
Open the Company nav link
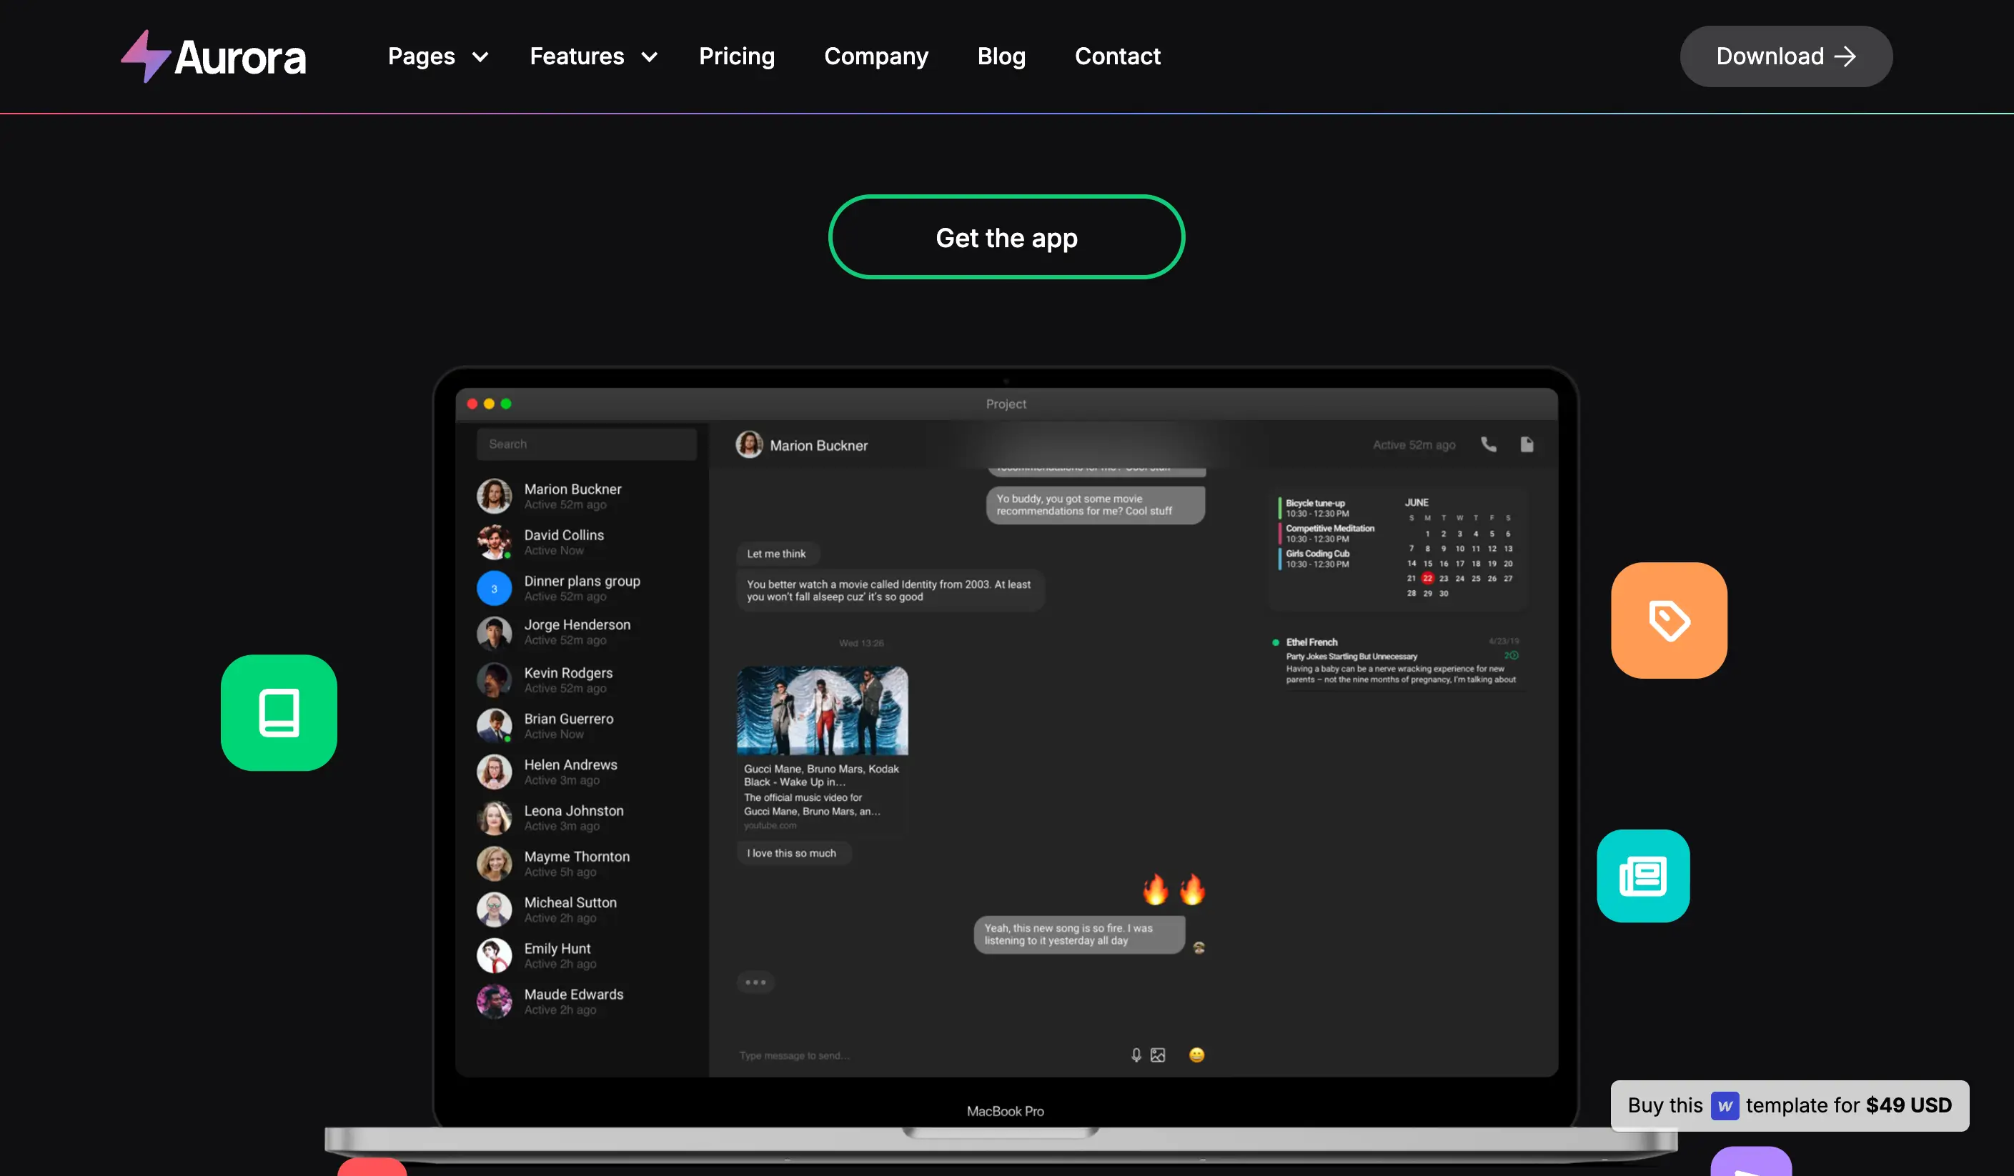(x=876, y=56)
